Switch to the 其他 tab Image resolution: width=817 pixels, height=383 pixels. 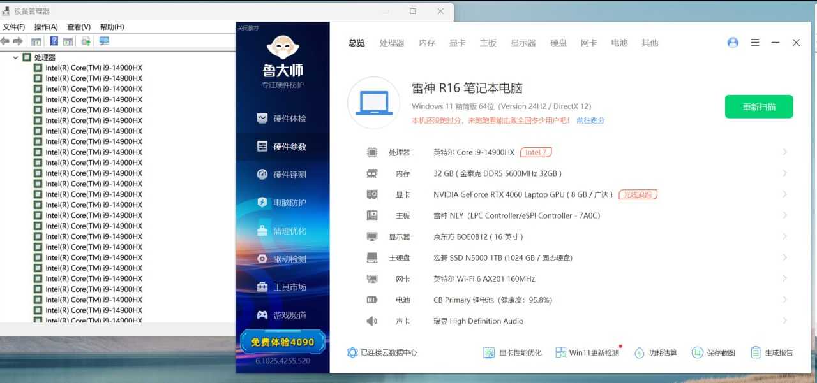click(650, 43)
